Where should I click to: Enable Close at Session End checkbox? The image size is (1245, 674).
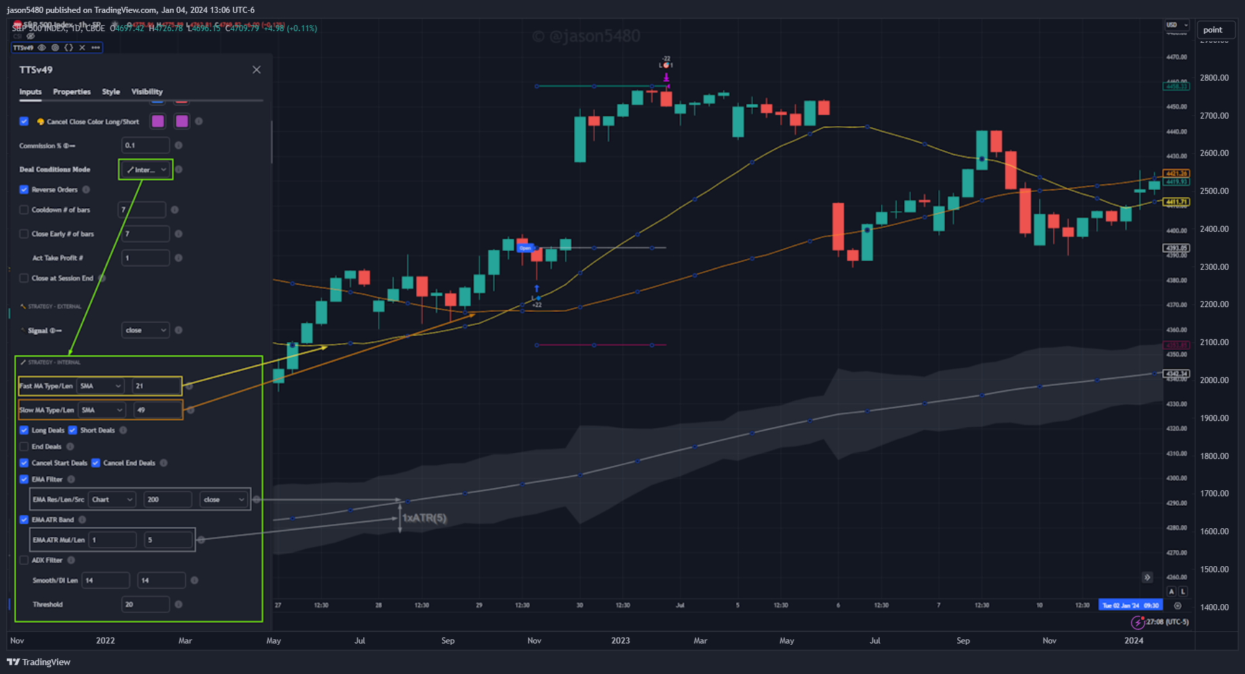pyautogui.click(x=24, y=278)
